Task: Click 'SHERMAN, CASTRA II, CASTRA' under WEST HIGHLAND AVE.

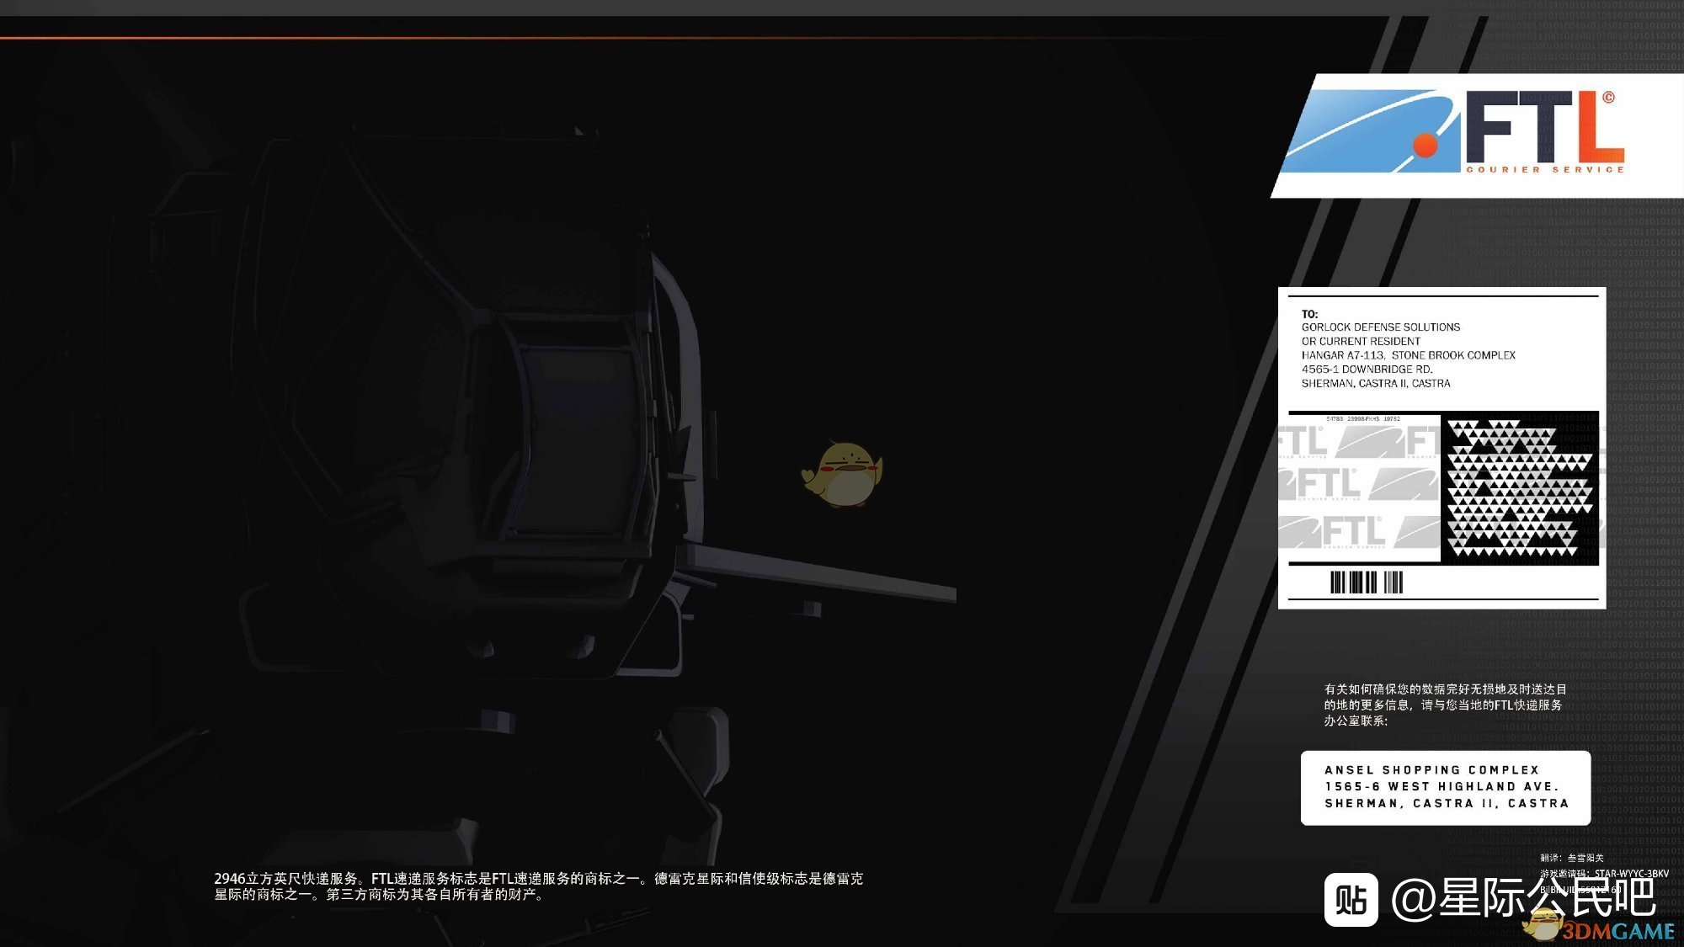Action: click(1447, 804)
